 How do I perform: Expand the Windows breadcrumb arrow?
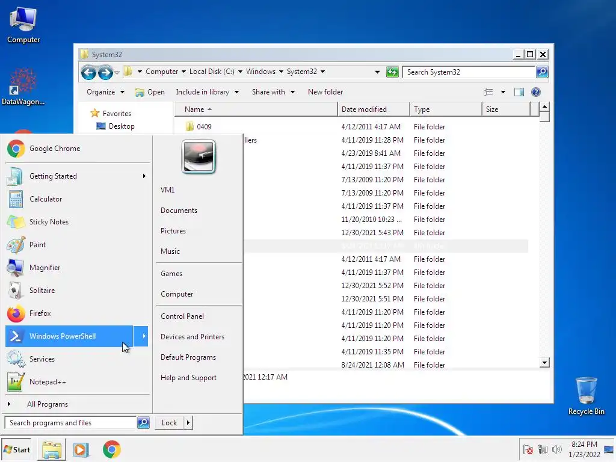[x=281, y=72]
